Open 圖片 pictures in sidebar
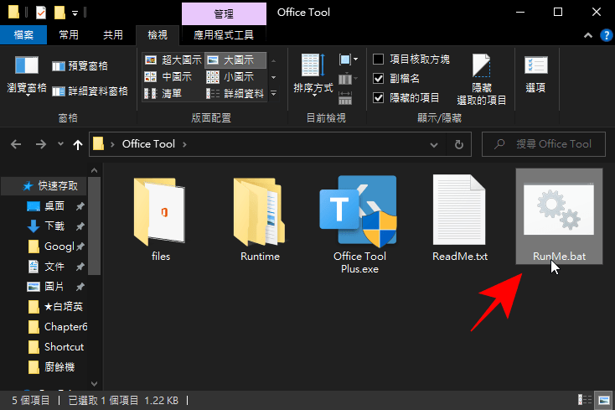 pyautogui.click(x=54, y=287)
